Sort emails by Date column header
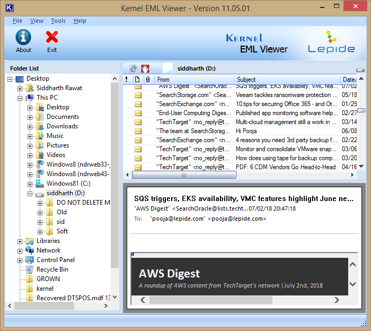 tap(349, 80)
